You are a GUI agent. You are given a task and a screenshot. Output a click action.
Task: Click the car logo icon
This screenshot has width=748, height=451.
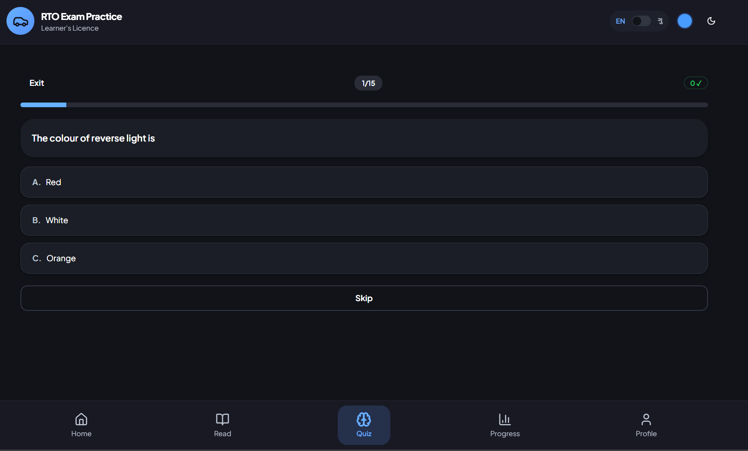tap(20, 21)
